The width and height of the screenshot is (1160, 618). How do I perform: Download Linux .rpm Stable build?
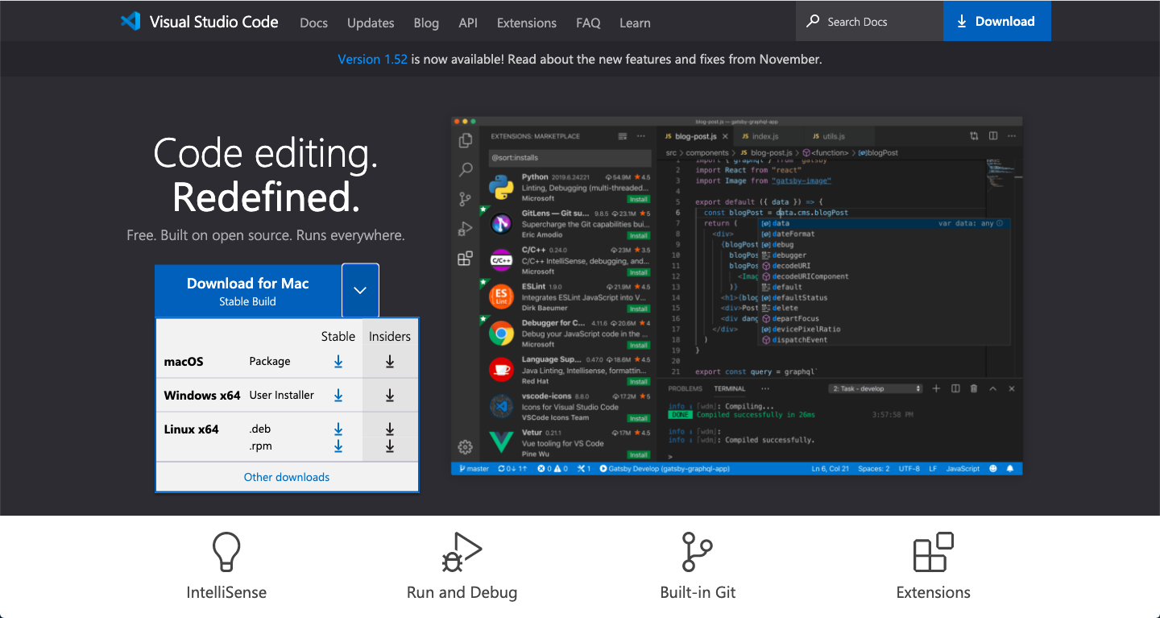(338, 446)
